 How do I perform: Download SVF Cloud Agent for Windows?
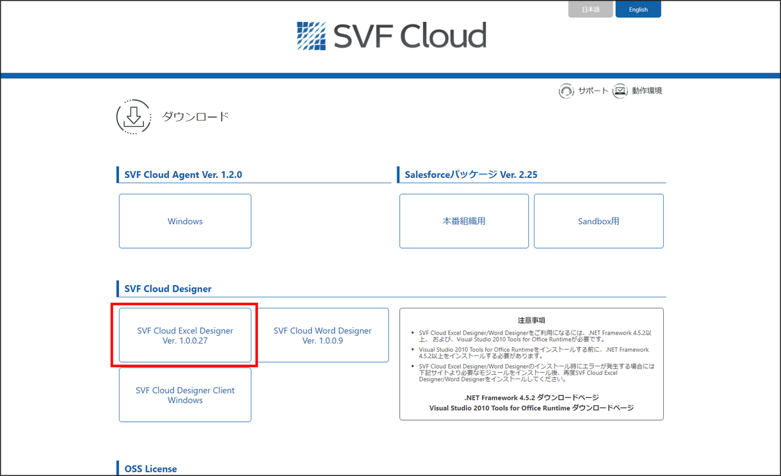[185, 221]
